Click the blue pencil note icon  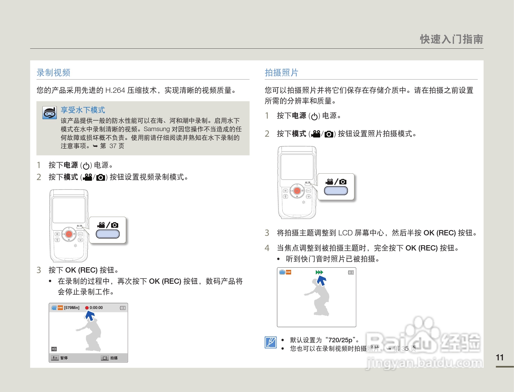(271, 342)
